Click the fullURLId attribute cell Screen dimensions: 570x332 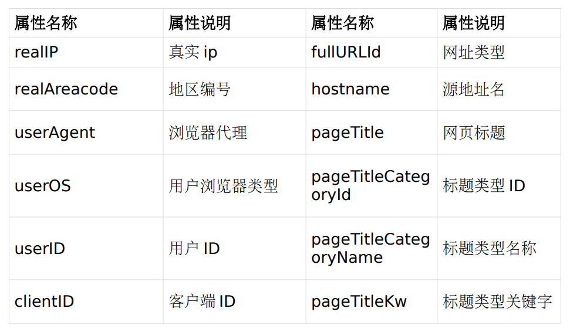point(346,52)
